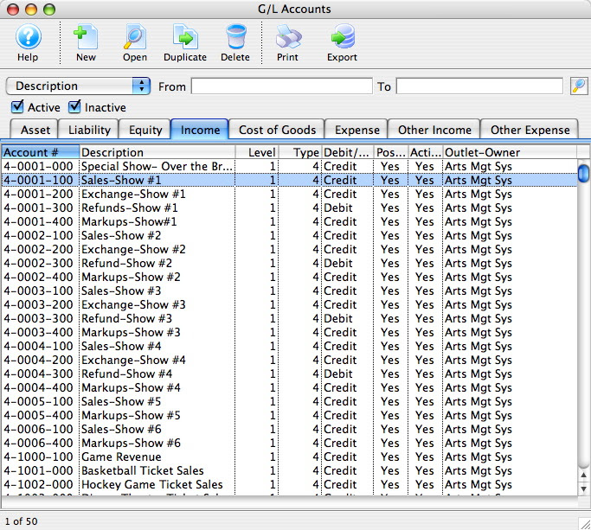Select row 4-0001-000 Special Show
Viewport: 591px width, 530px height.
289,166
